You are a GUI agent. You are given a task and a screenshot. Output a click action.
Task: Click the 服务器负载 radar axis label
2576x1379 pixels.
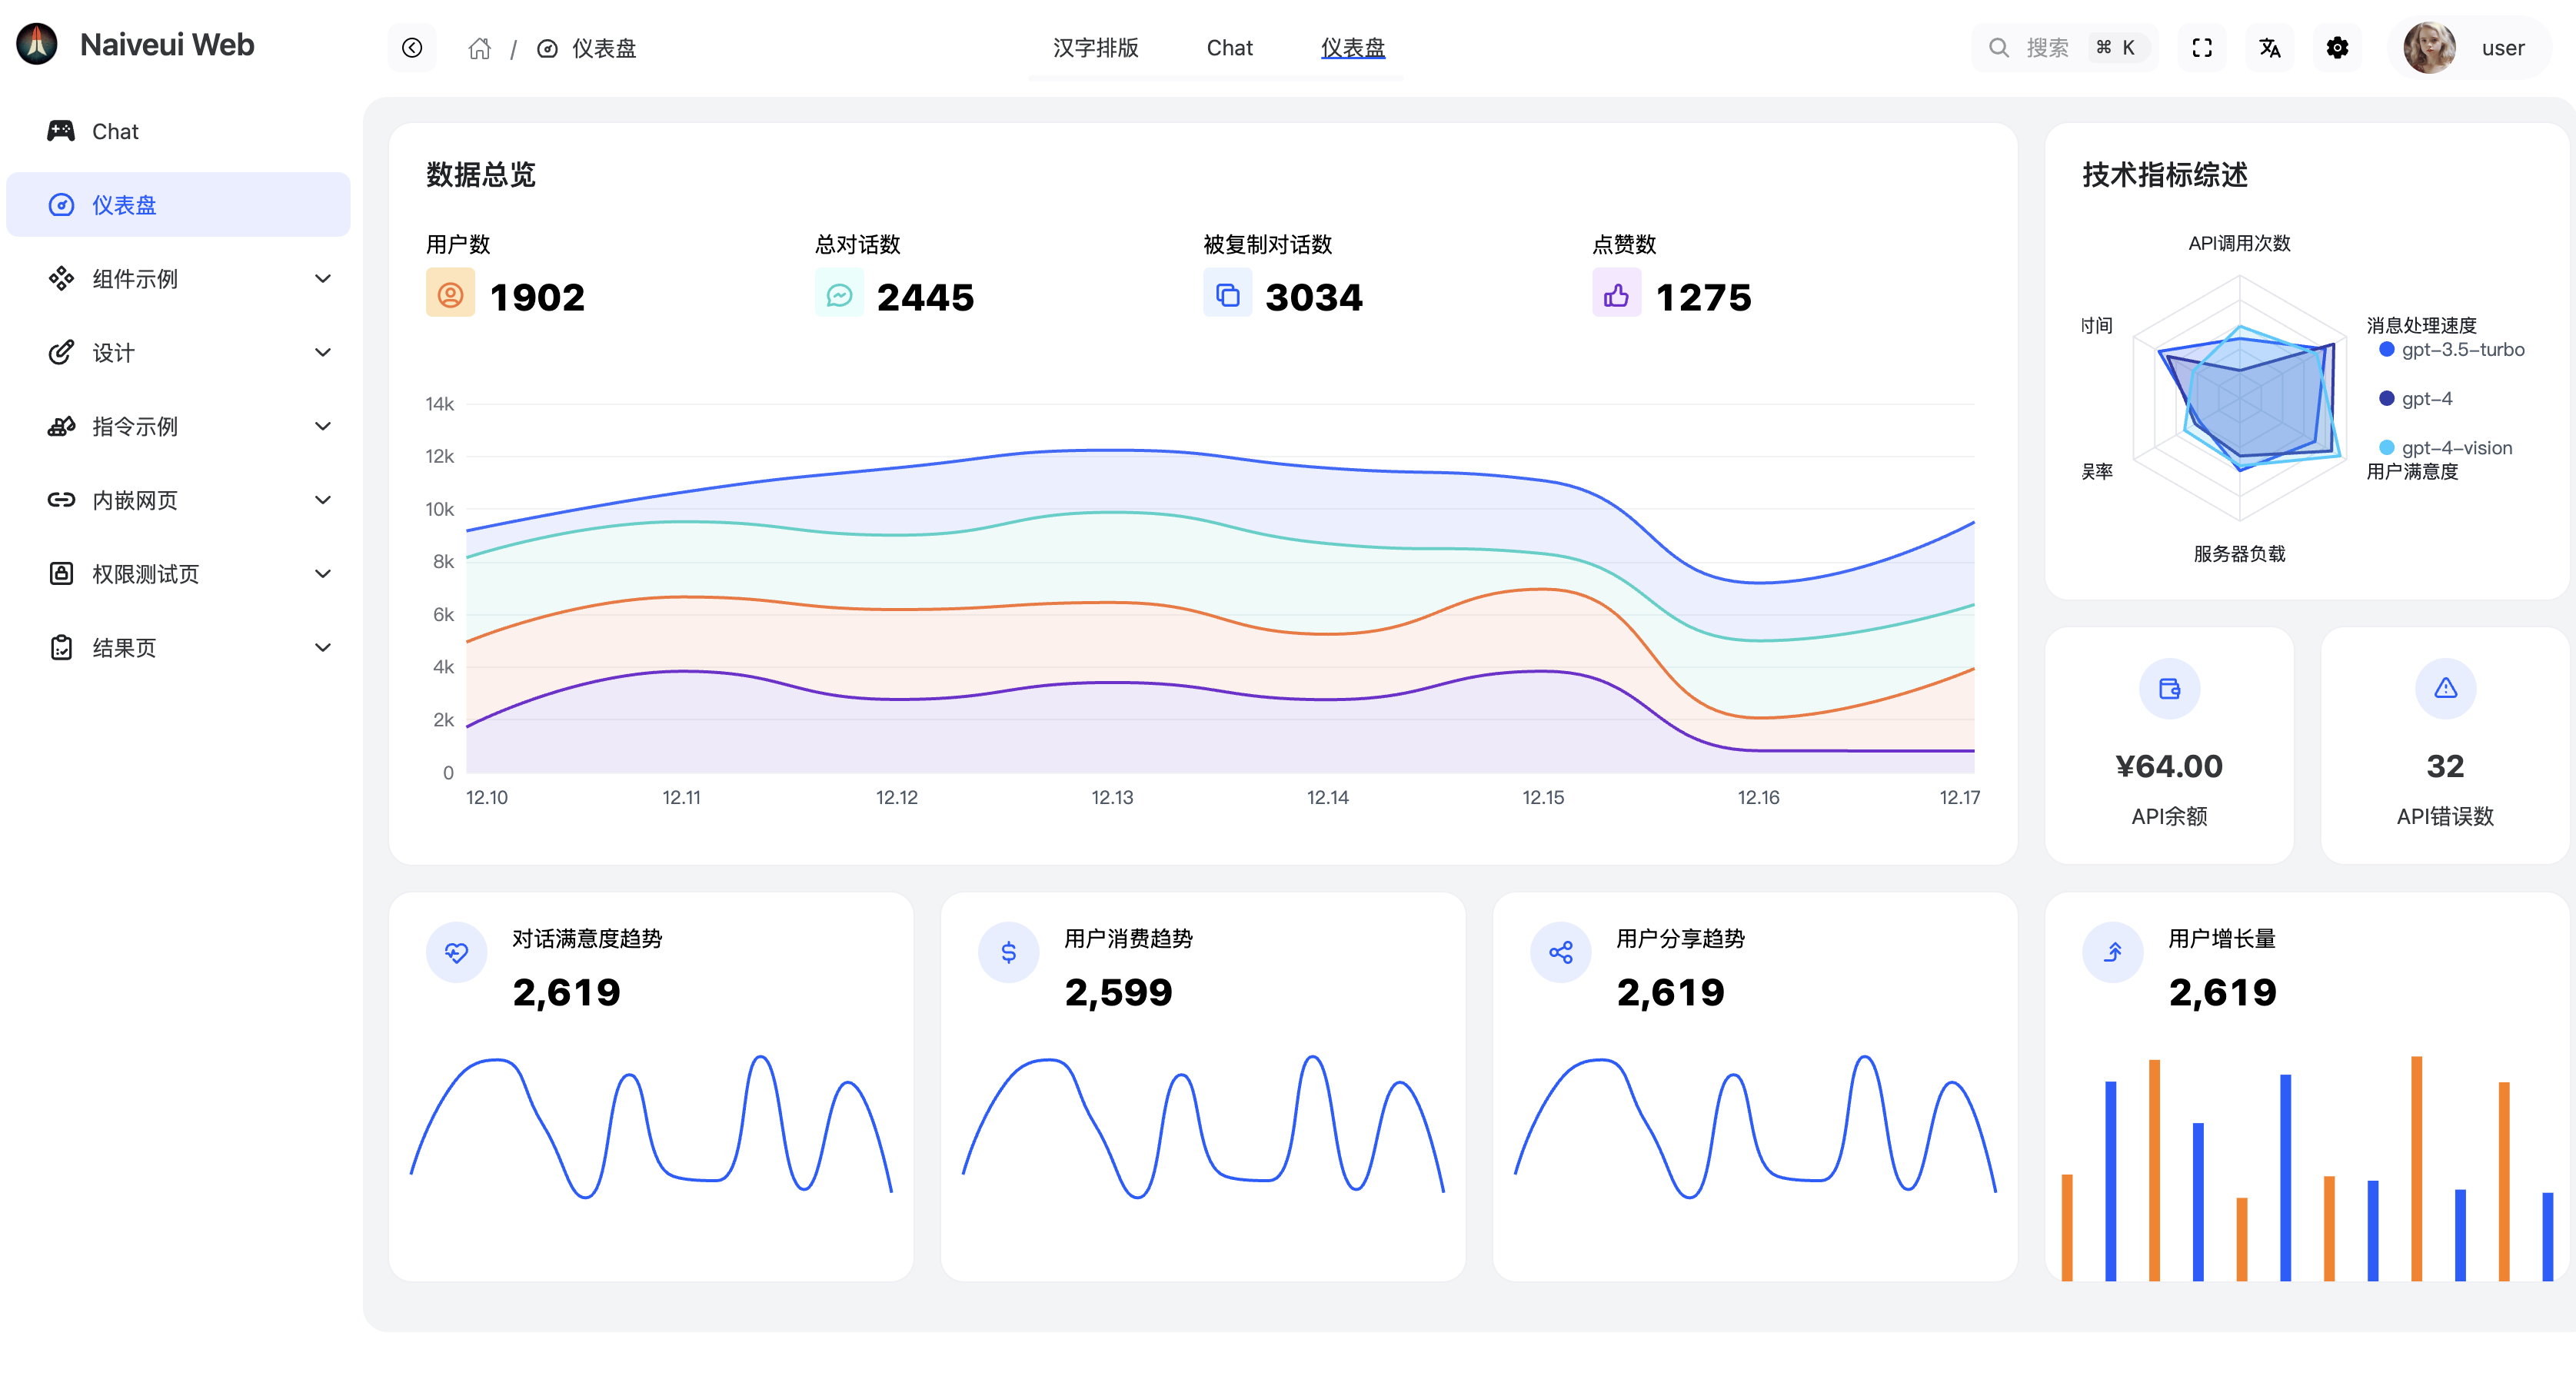(x=2239, y=553)
